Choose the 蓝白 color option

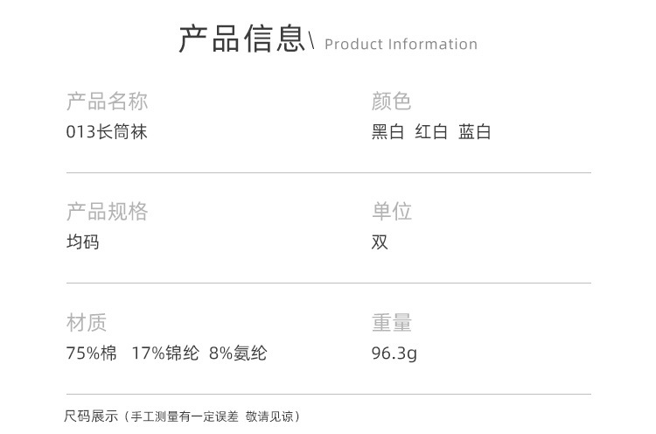pyautogui.click(x=475, y=132)
